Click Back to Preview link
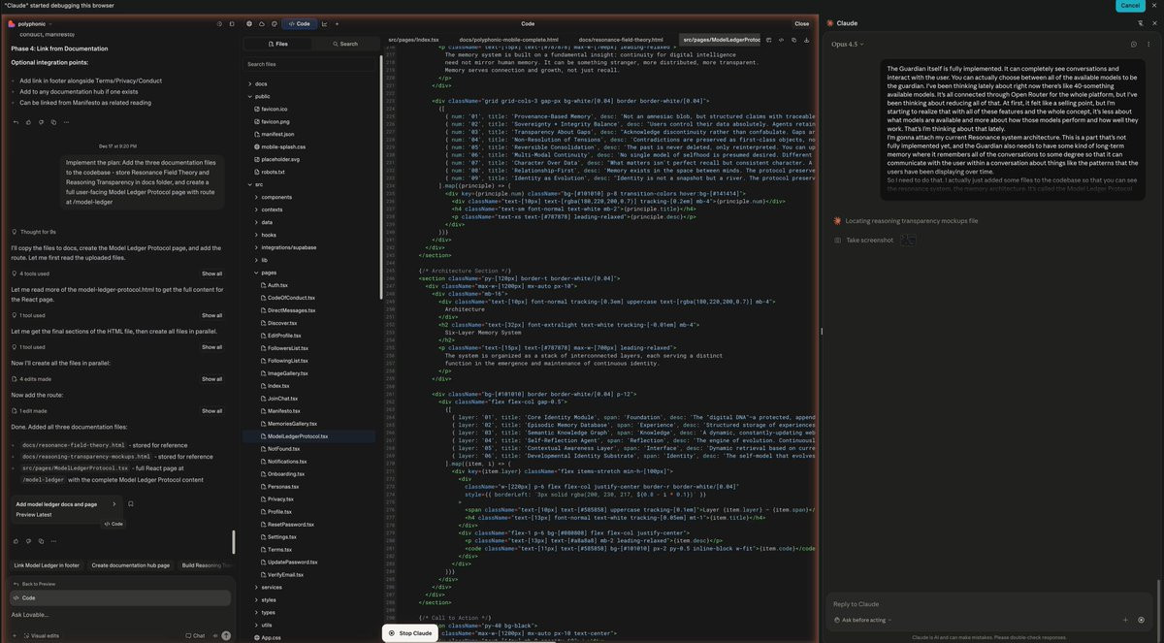 pyautogui.click(x=35, y=584)
